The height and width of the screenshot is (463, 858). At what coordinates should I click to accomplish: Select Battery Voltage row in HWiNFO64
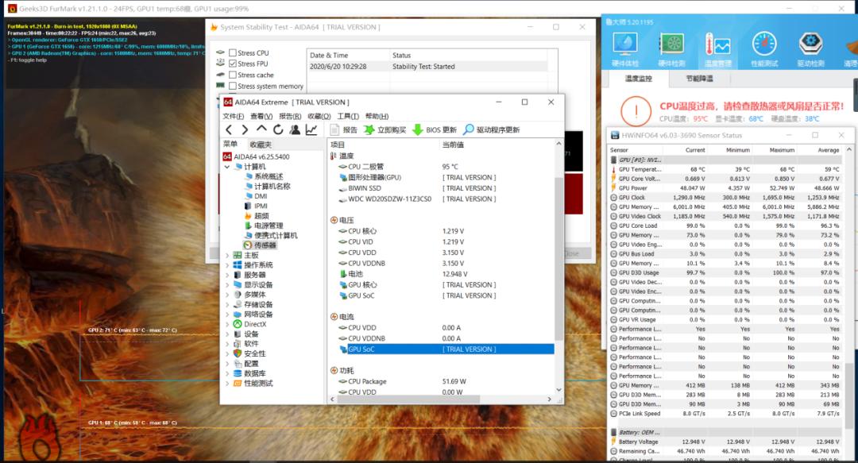point(725,442)
